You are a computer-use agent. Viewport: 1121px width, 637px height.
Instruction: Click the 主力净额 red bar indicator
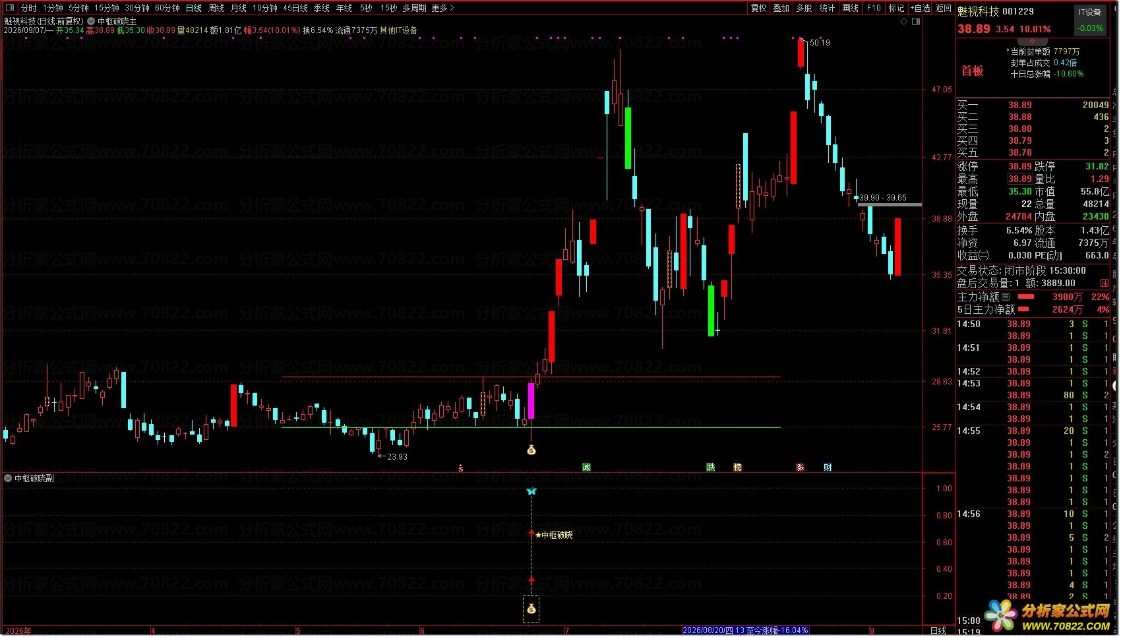point(1026,297)
